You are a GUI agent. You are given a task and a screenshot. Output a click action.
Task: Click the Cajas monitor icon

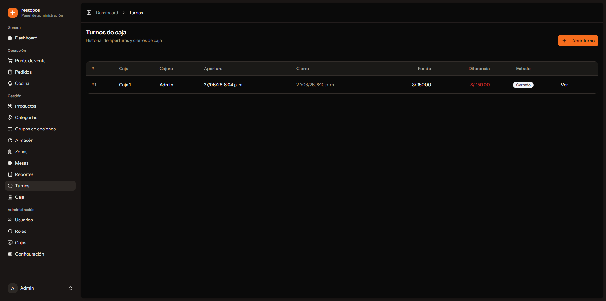tap(10, 243)
